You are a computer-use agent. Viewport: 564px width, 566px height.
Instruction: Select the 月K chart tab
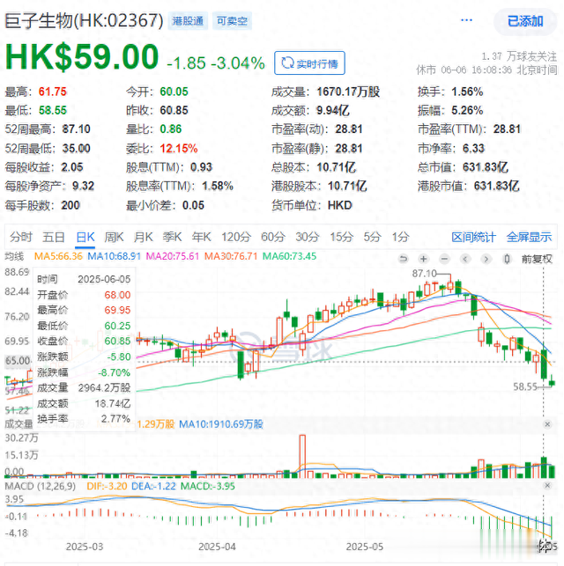point(144,237)
